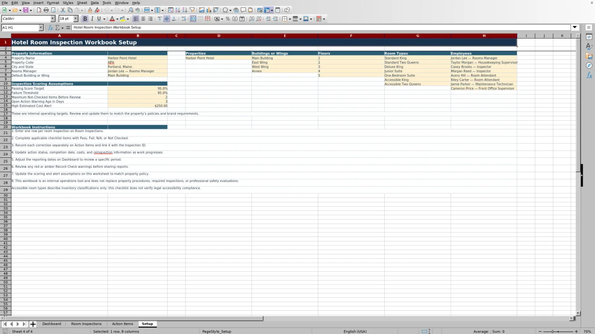Open the Background Color dropdown arrow
Viewport: 595px width, 334px height.
(x=127, y=19)
